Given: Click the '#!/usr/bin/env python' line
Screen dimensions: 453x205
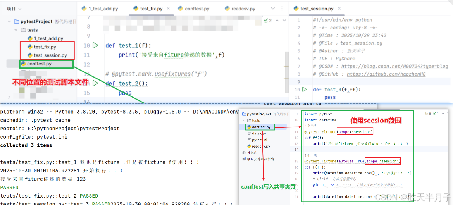Looking at the screenshot, I should 343,20.
